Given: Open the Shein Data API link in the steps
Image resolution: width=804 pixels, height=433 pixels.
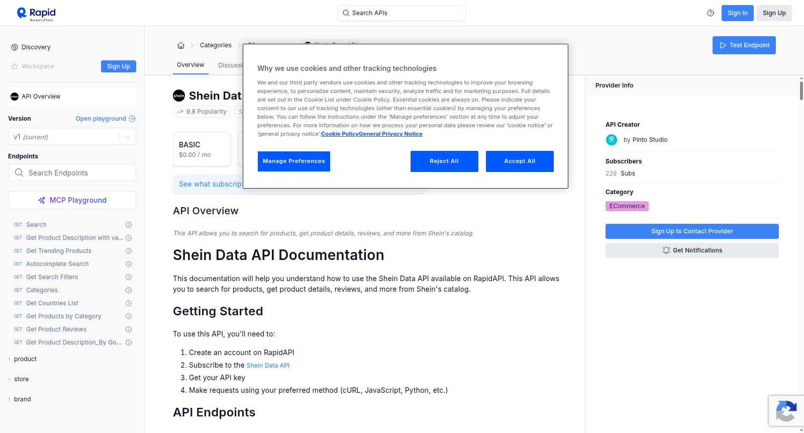Looking at the screenshot, I should pyautogui.click(x=268, y=366).
